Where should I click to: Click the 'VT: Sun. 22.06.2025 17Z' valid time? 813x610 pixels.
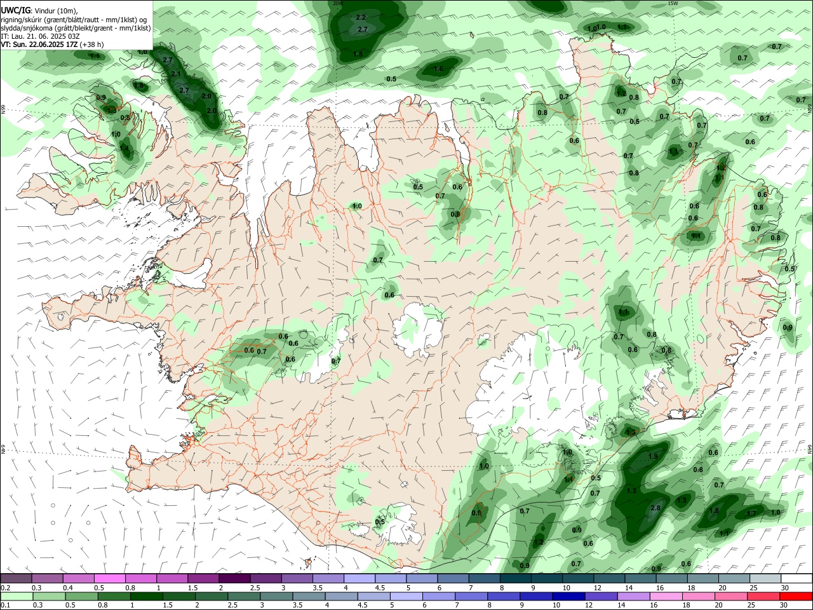pyautogui.click(x=39, y=44)
